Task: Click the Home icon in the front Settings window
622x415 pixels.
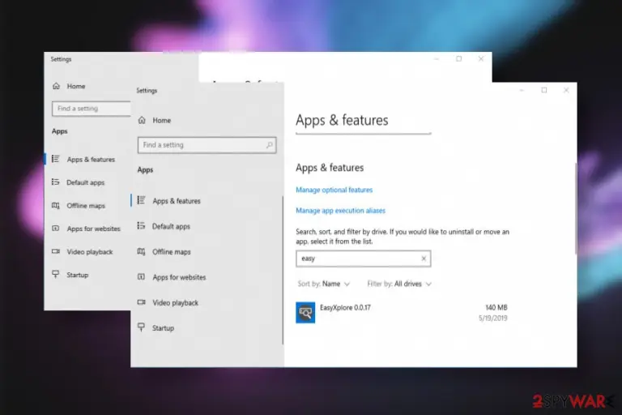Action: (142, 120)
